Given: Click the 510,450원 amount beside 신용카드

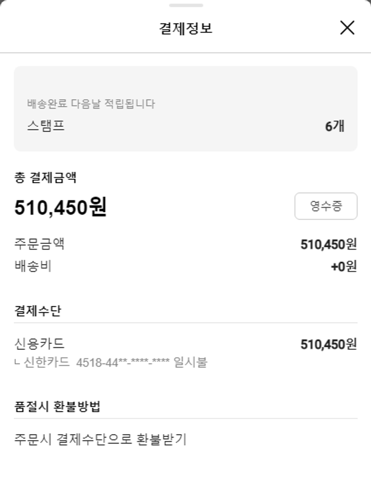Looking at the screenshot, I should point(328,344).
